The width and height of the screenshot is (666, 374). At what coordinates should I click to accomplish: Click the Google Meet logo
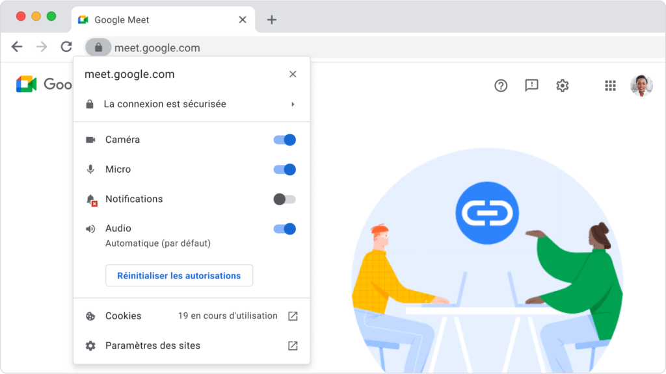pyautogui.click(x=27, y=84)
